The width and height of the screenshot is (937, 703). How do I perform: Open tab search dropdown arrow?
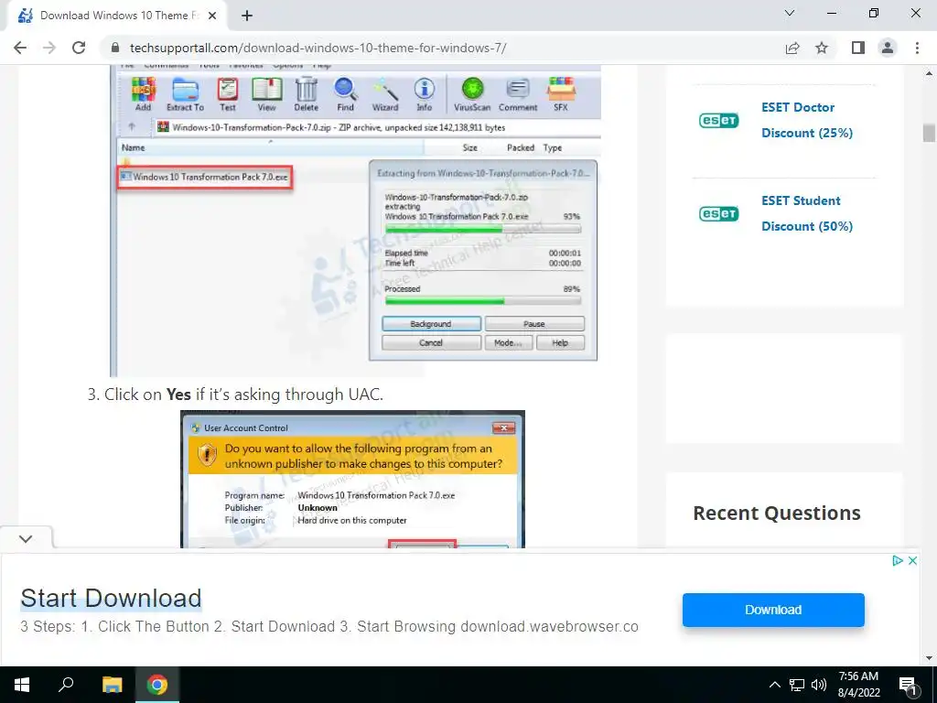[790, 13]
